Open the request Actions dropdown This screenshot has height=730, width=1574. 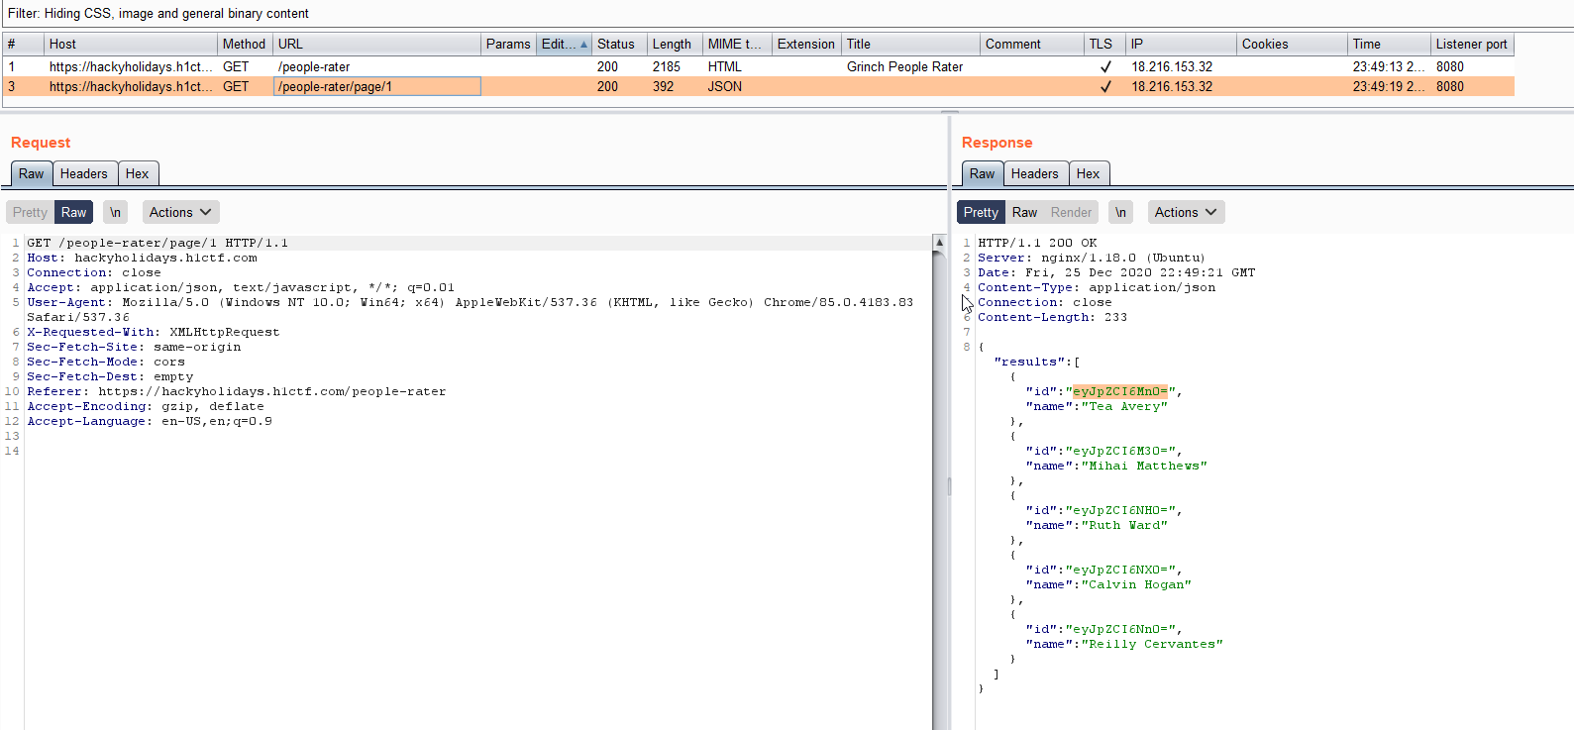tap(179, 212)
